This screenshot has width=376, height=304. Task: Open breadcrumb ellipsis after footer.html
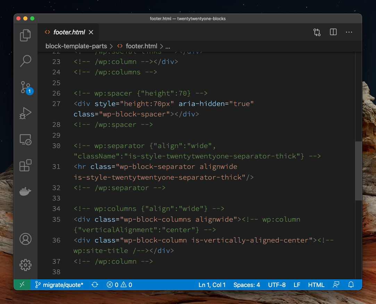pos(168,46)
